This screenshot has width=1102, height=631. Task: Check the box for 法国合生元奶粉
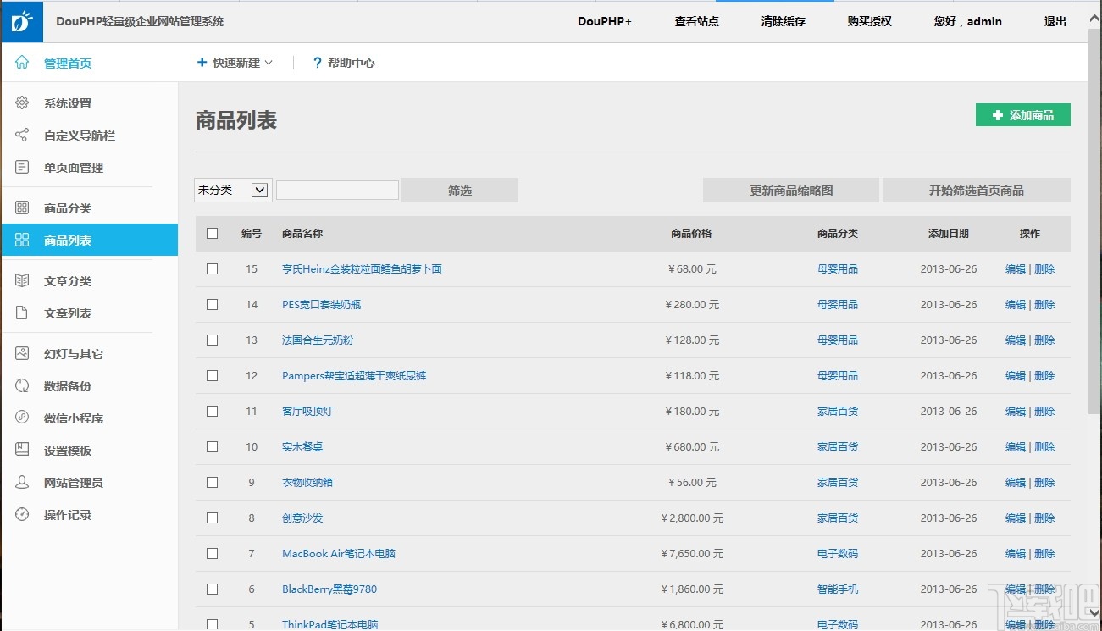coord(212,340)
